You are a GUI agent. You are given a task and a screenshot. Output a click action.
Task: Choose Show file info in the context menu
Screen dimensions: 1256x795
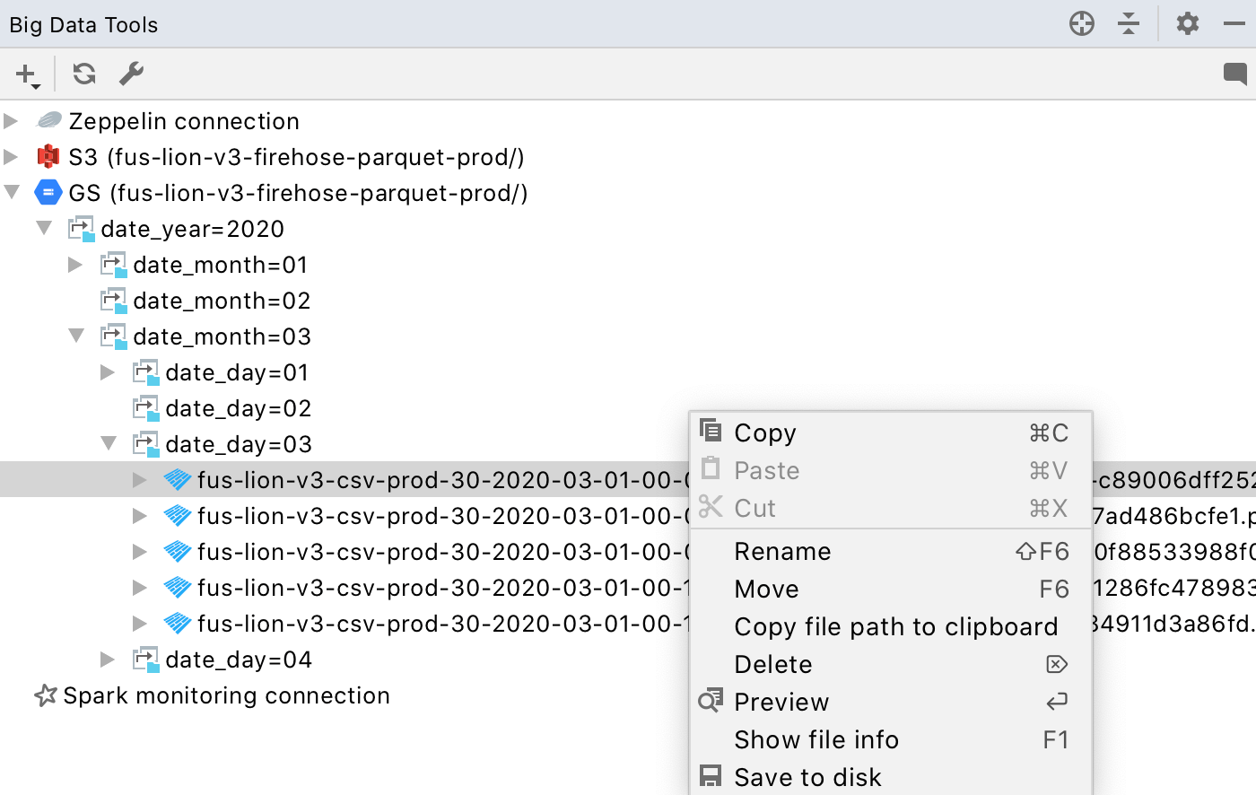[816, 739]
